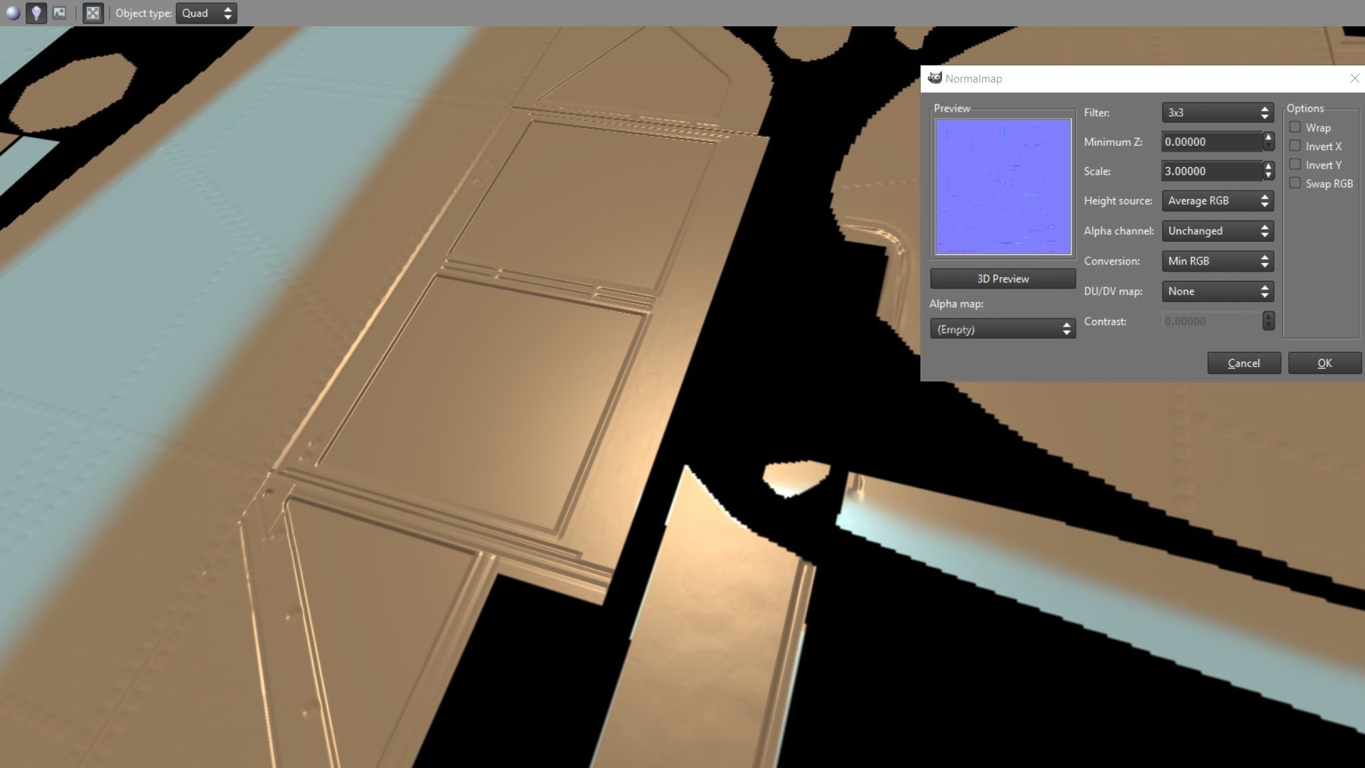Click the GIMP Wilber icon in Normalmap title

coord(935,78)
